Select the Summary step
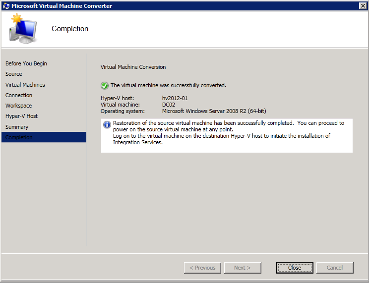The width and height of the screenshot is (369, 283). pos(17,127)
